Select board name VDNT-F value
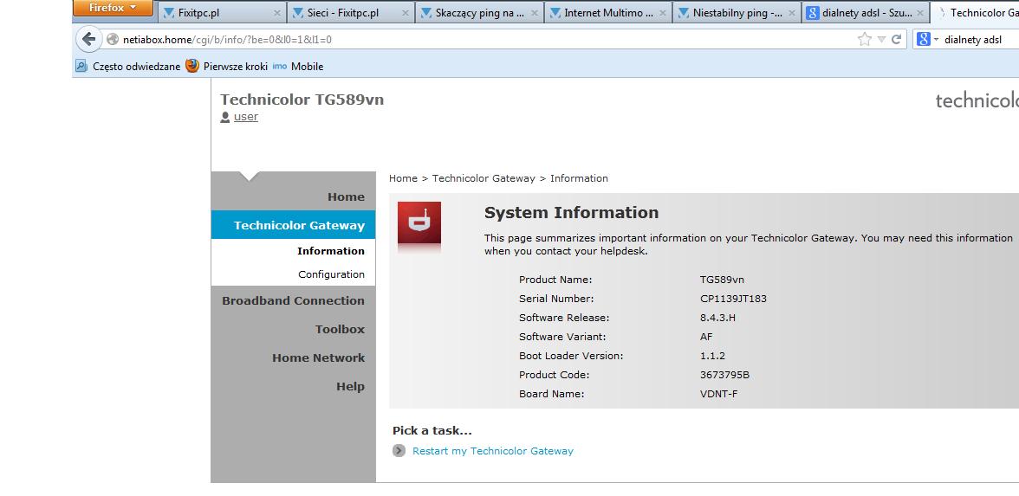Image resolution: width=1019 pixels, height=496 pixels. (719, 394)
